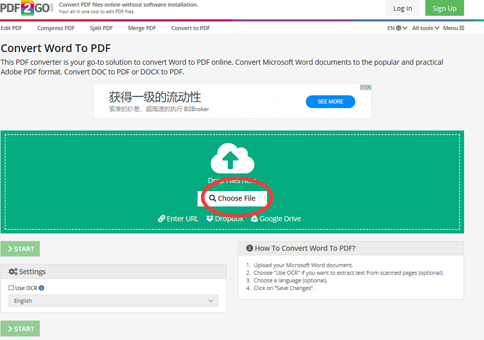Viewport: 484px width, 340px height.
Task: Select Compress PDF in the navigation
Action: pyautogui.click(x=56, y=28)
